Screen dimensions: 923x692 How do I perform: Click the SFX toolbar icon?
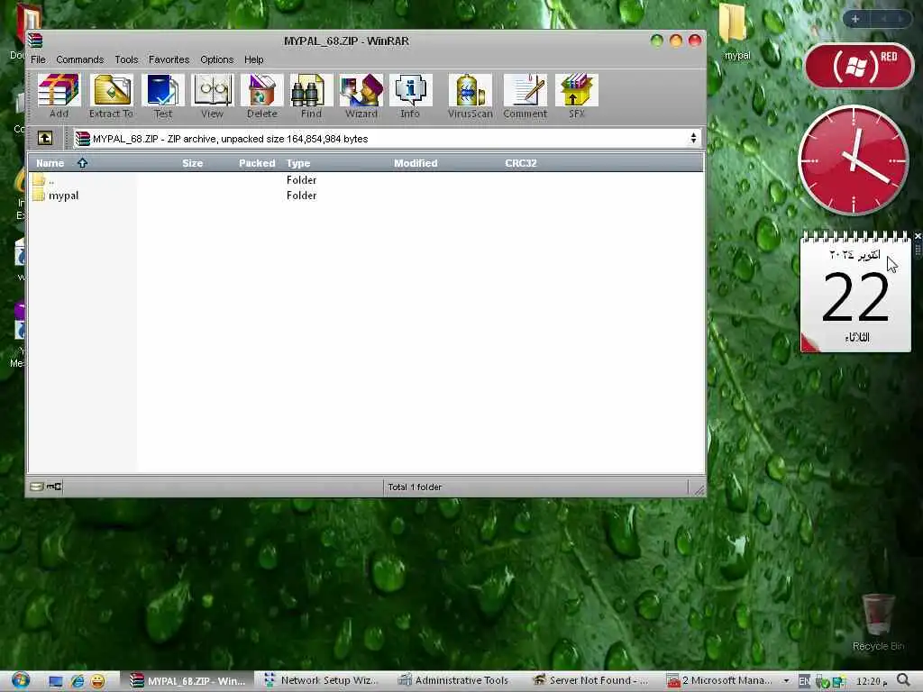tap(576, 96)
